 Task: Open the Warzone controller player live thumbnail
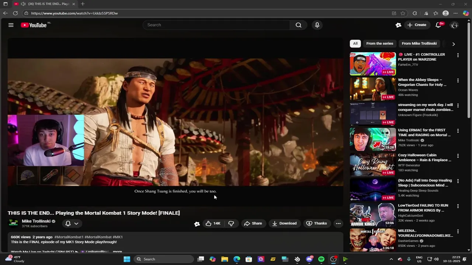(x=373, y=64)
